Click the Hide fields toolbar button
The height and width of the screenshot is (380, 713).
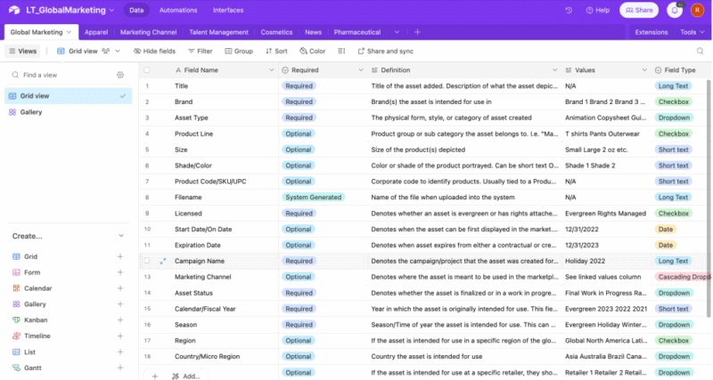click(154, 52)
